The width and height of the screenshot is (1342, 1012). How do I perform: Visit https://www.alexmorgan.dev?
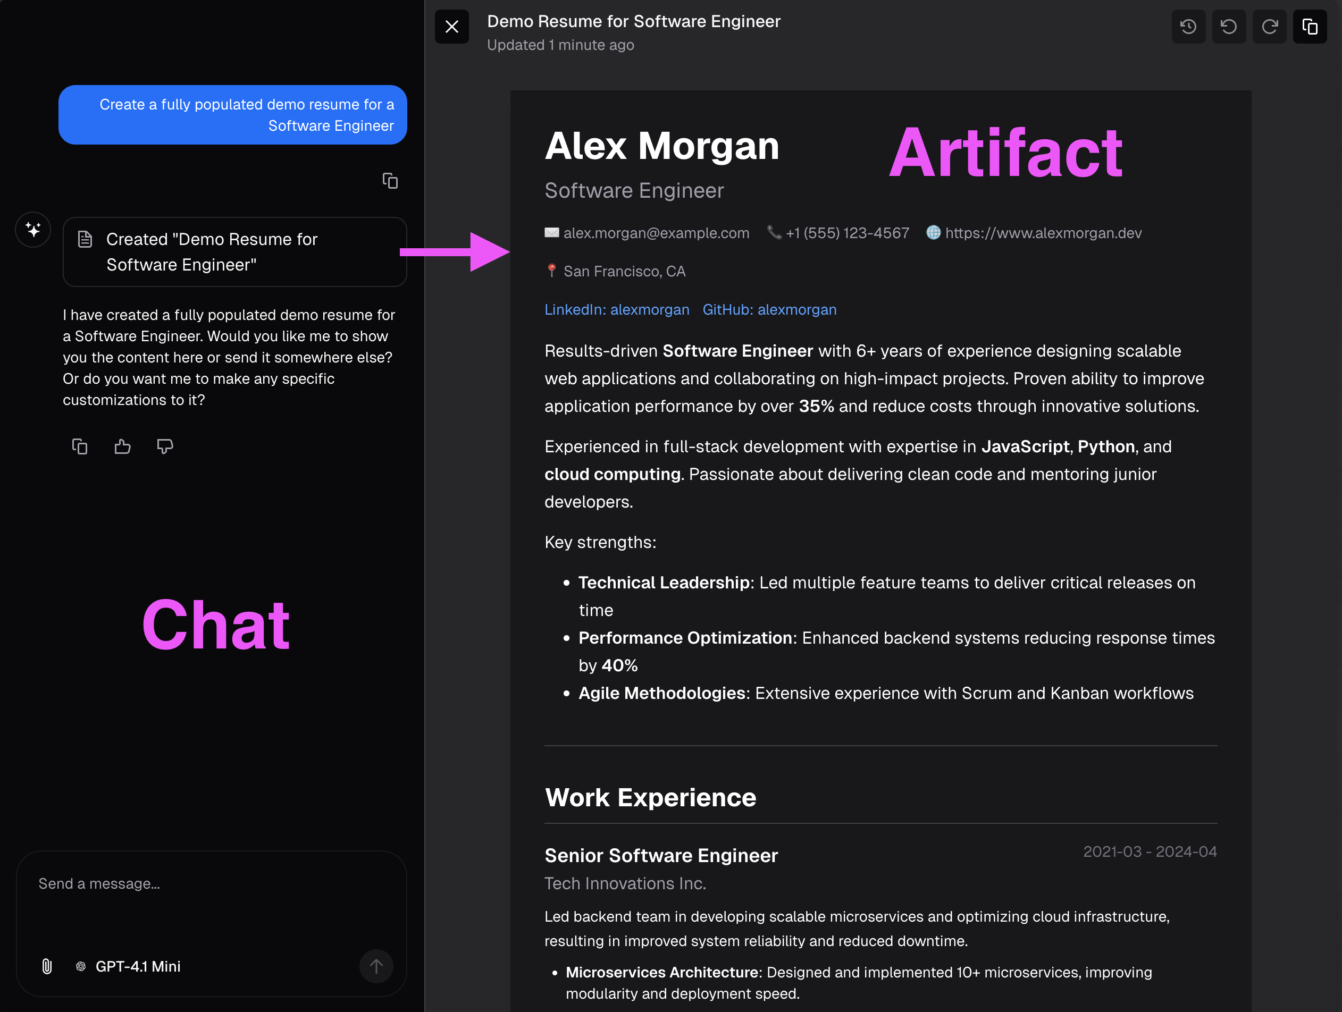(1044, 233)
